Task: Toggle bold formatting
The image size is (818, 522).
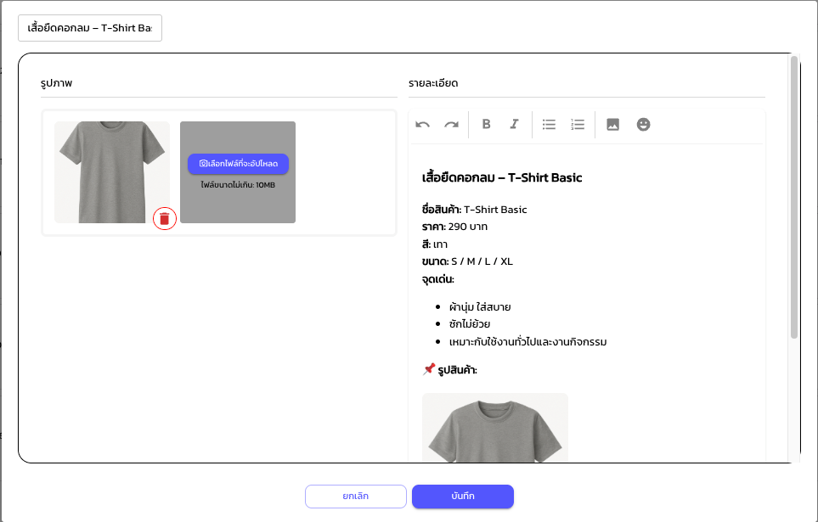Action: (487, 125)
